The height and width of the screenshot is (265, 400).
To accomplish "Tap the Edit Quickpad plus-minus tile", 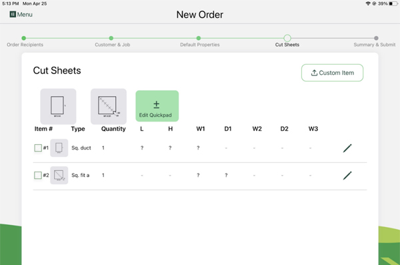I will [x=157, y=106].
